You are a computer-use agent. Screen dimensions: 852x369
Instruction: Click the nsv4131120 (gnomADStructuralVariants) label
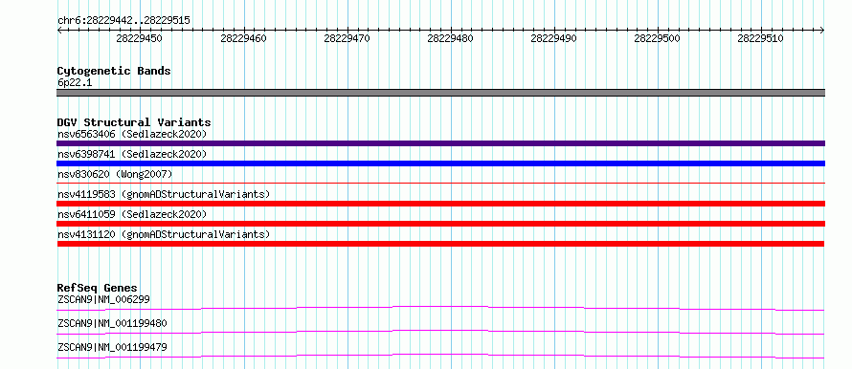[x=164, y=234]
